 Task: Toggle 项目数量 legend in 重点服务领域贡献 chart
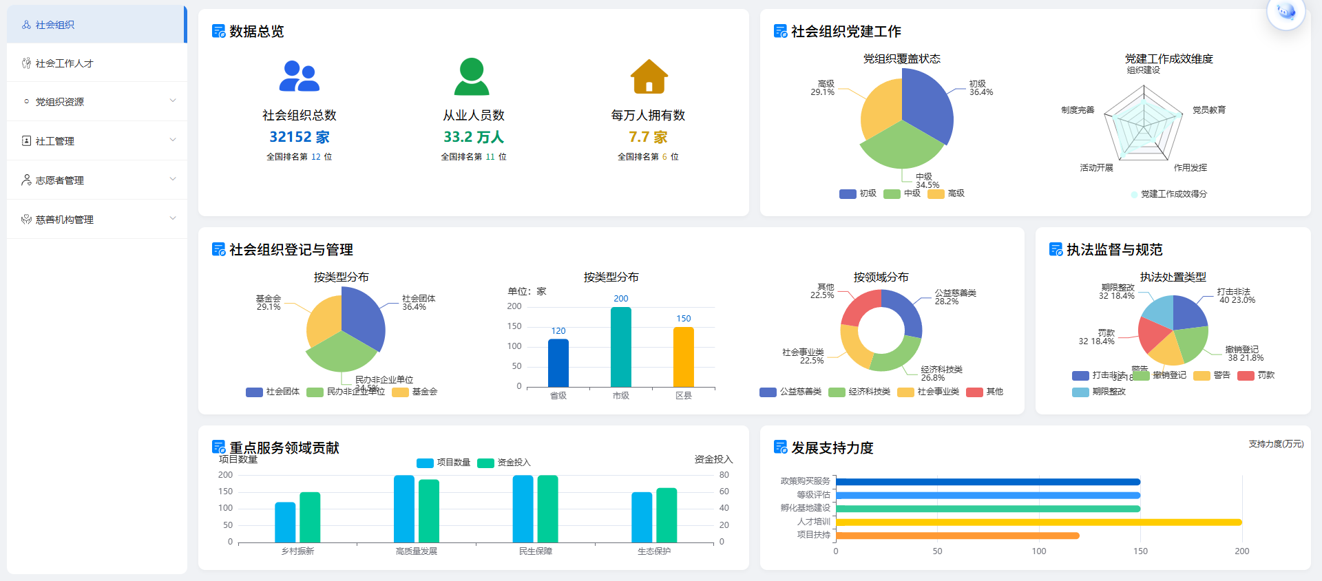click(x=443, y=463)
